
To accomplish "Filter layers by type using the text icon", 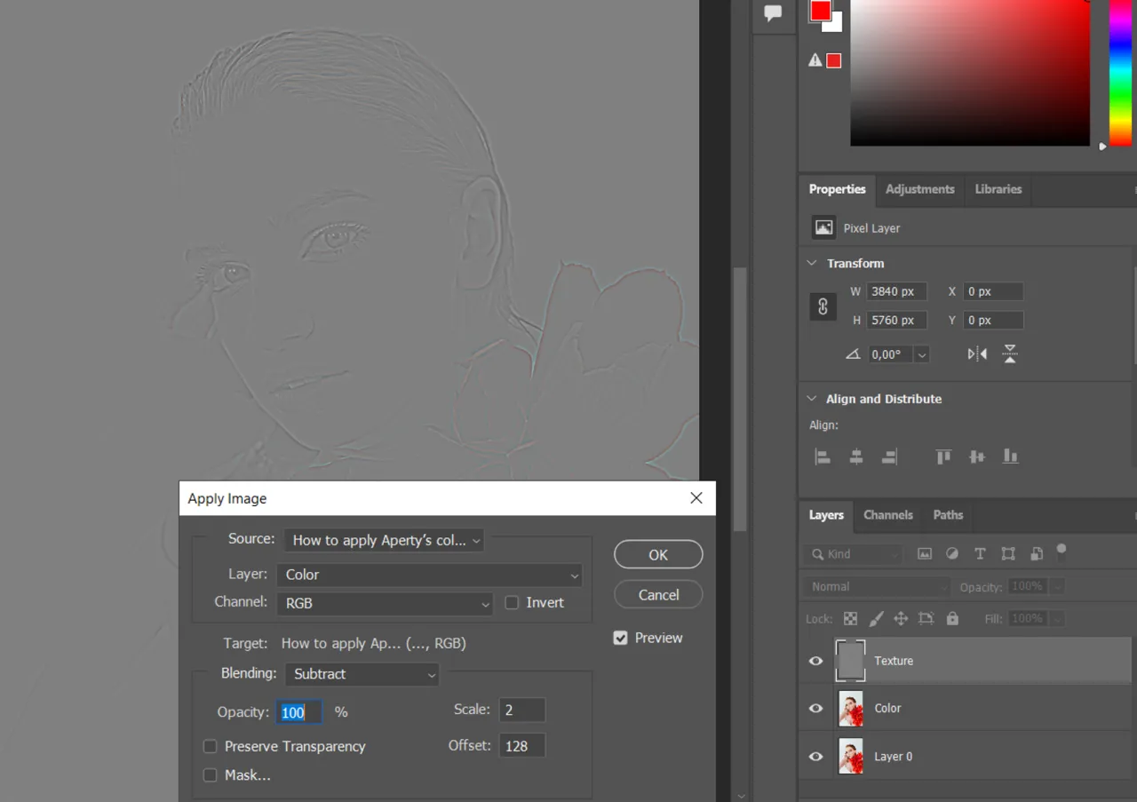I will point(980,553).
